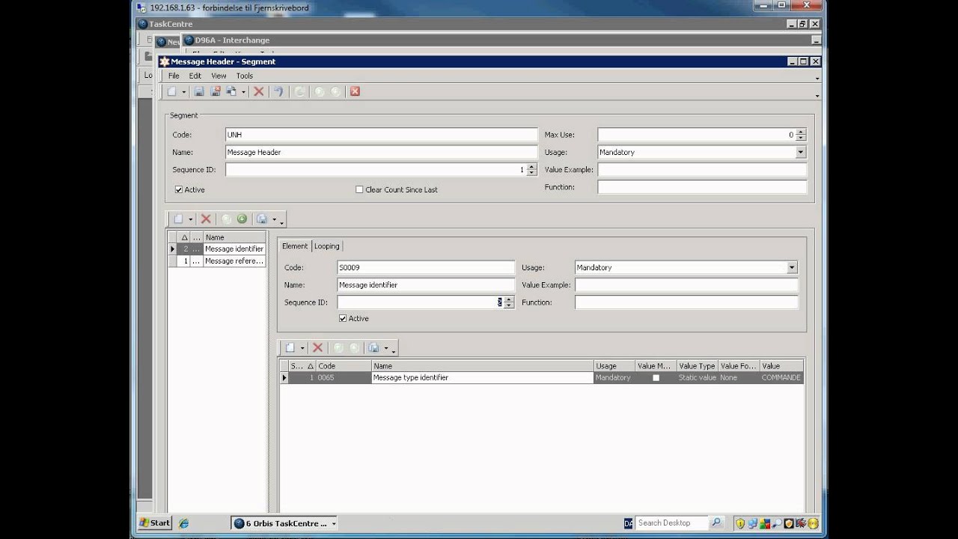Click the element Sequence ID spinner control
The height and width of the screenshot is (539, 958).
click(x=509, y=302)
